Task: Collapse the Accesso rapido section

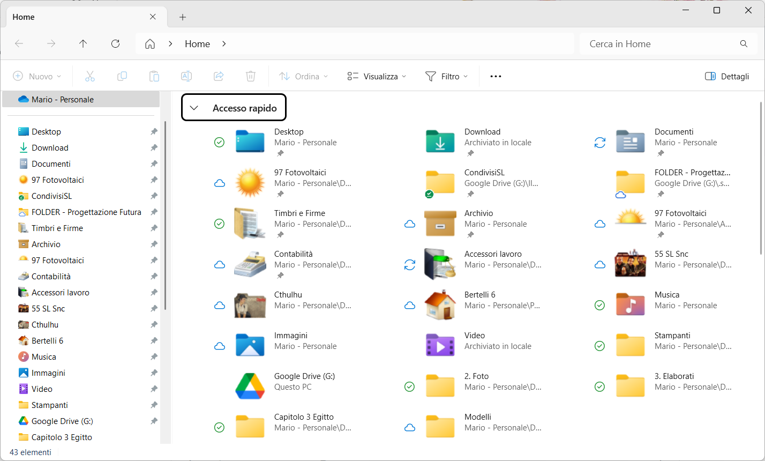Action: pos(194,107)
